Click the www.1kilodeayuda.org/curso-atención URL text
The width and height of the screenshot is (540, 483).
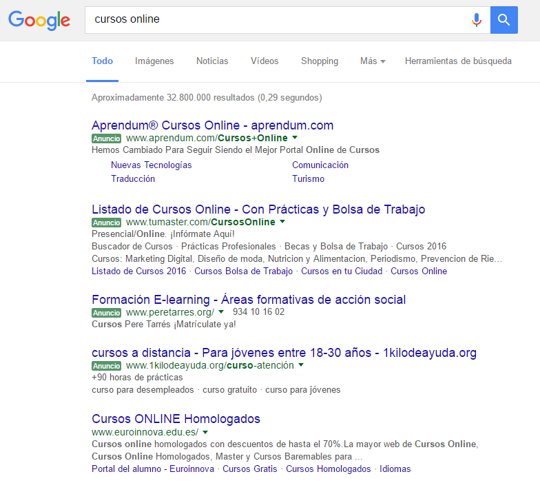coord(210,365)
